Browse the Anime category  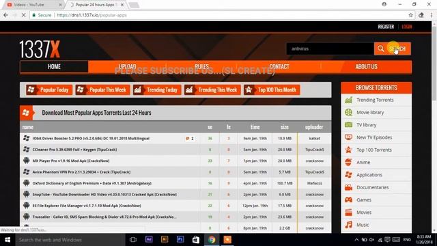click(363, 163)
